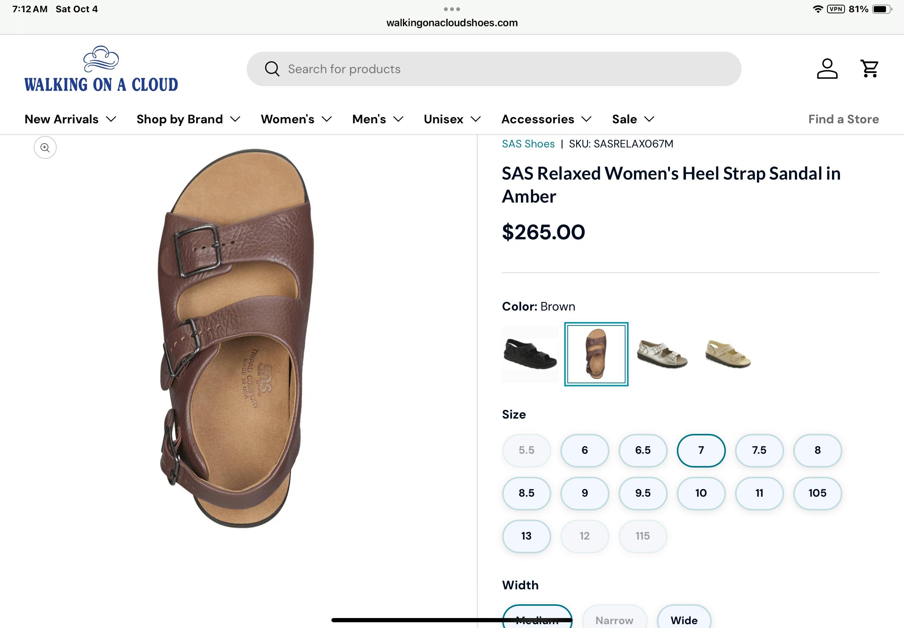Zoom product image with magnifier icon
The image size is (904, 628).
[45, 147]
